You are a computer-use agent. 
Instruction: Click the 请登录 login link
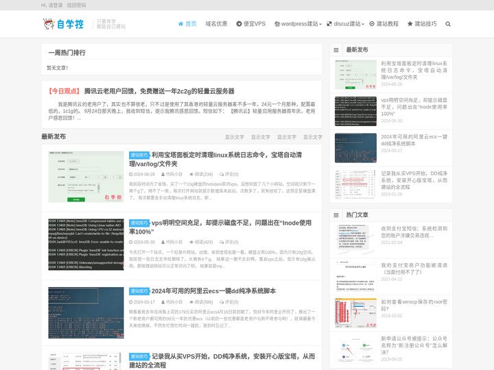55,5
